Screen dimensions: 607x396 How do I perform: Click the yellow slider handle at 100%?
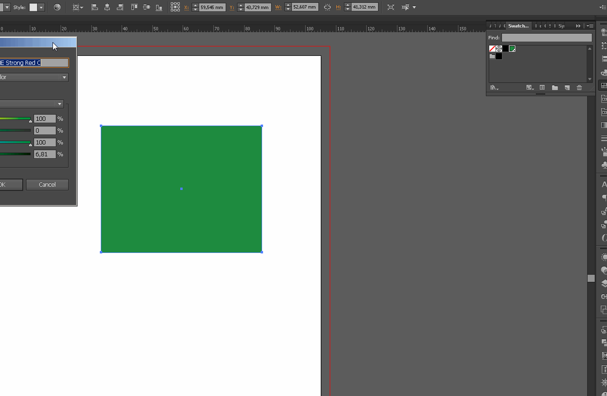(x=30, y=145)
